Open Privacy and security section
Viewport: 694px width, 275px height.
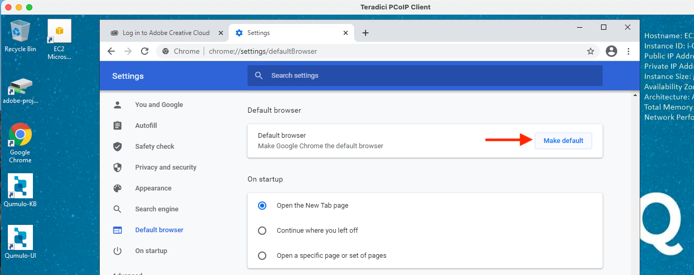[166, 168]
